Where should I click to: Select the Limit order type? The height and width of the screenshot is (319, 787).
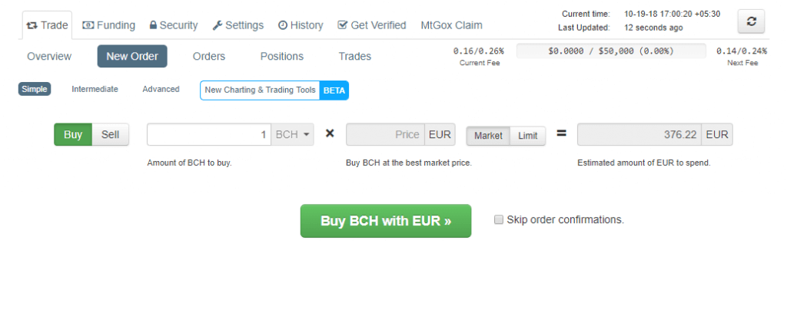click(x=527, y=136)
